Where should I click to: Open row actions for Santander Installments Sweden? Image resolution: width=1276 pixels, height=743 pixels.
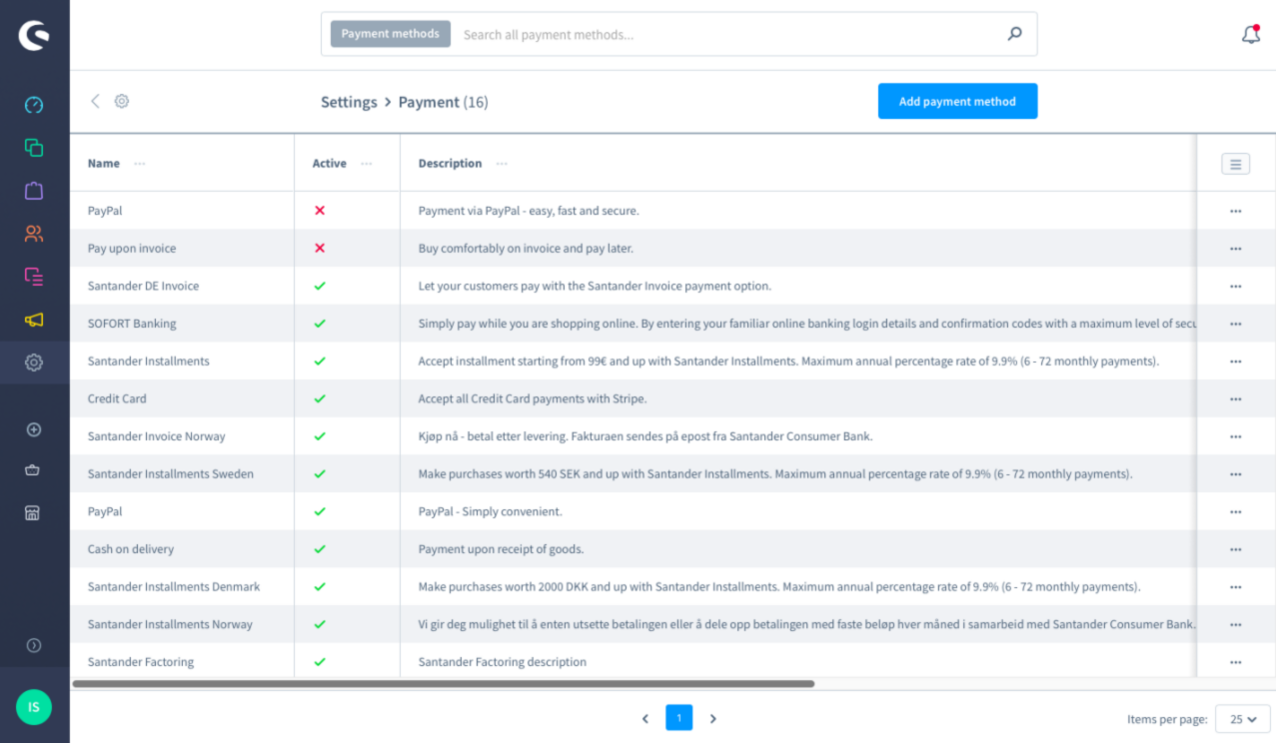pos(1236,474)
